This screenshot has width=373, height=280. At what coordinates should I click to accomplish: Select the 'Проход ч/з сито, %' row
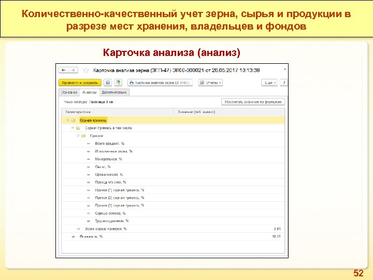173,182
